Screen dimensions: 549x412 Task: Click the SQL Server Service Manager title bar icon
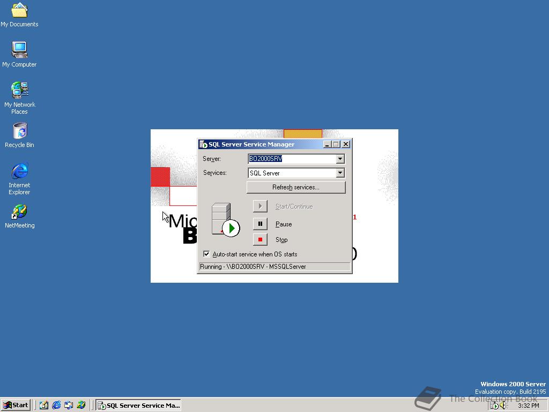(203, 144)
